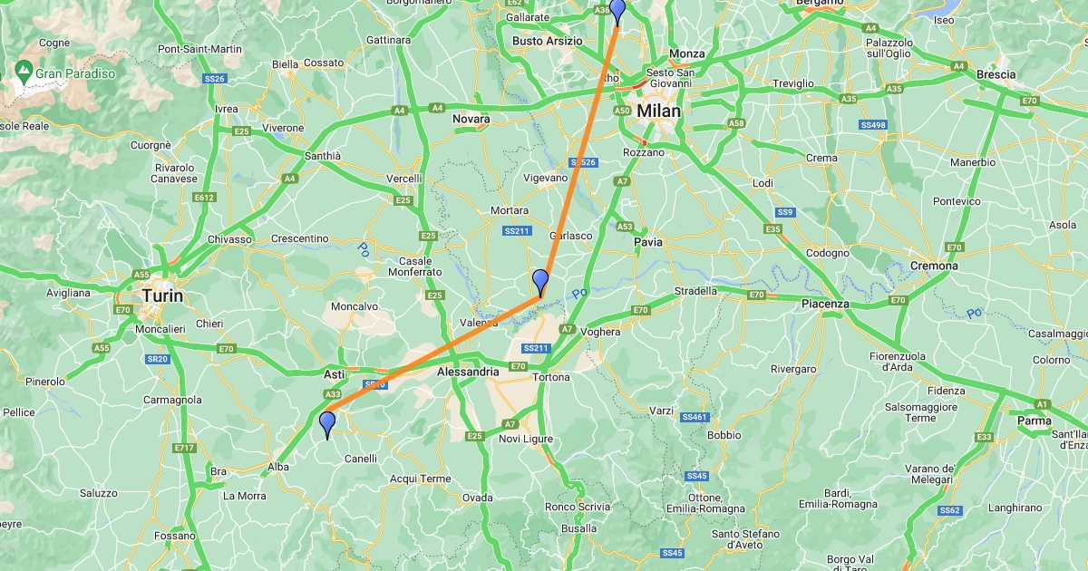Click the blue marker pin south of Asti
The image size is (1088, 571).
tap(327, 425)
